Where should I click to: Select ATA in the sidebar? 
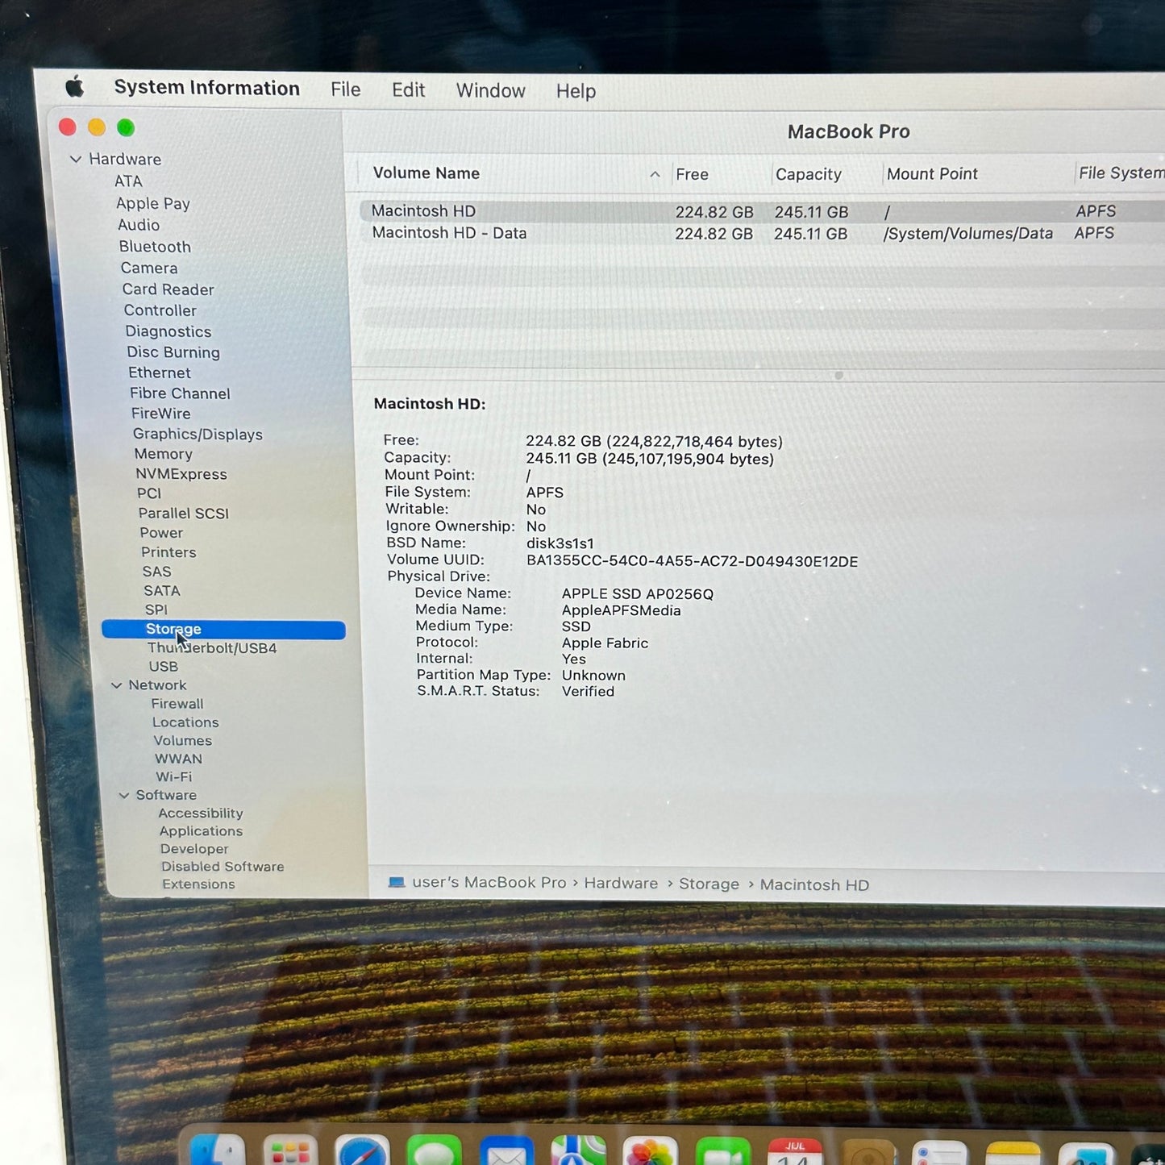(128, 181)
